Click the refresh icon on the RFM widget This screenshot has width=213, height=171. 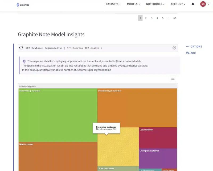point(21,48)
